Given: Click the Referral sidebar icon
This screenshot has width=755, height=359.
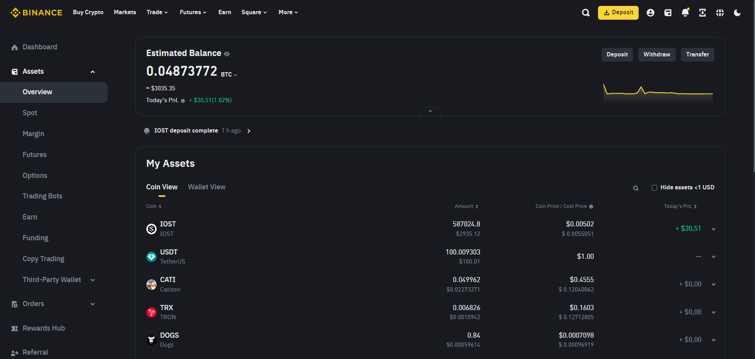Looking at the screenshot, I should [15, 353].
